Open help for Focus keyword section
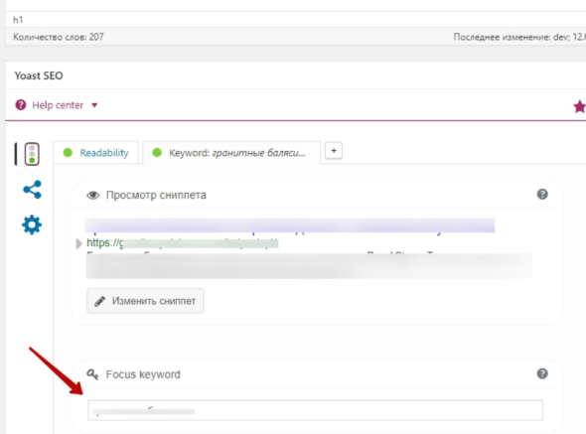Screen dimensions: 586x434 (x=542, y=373)
